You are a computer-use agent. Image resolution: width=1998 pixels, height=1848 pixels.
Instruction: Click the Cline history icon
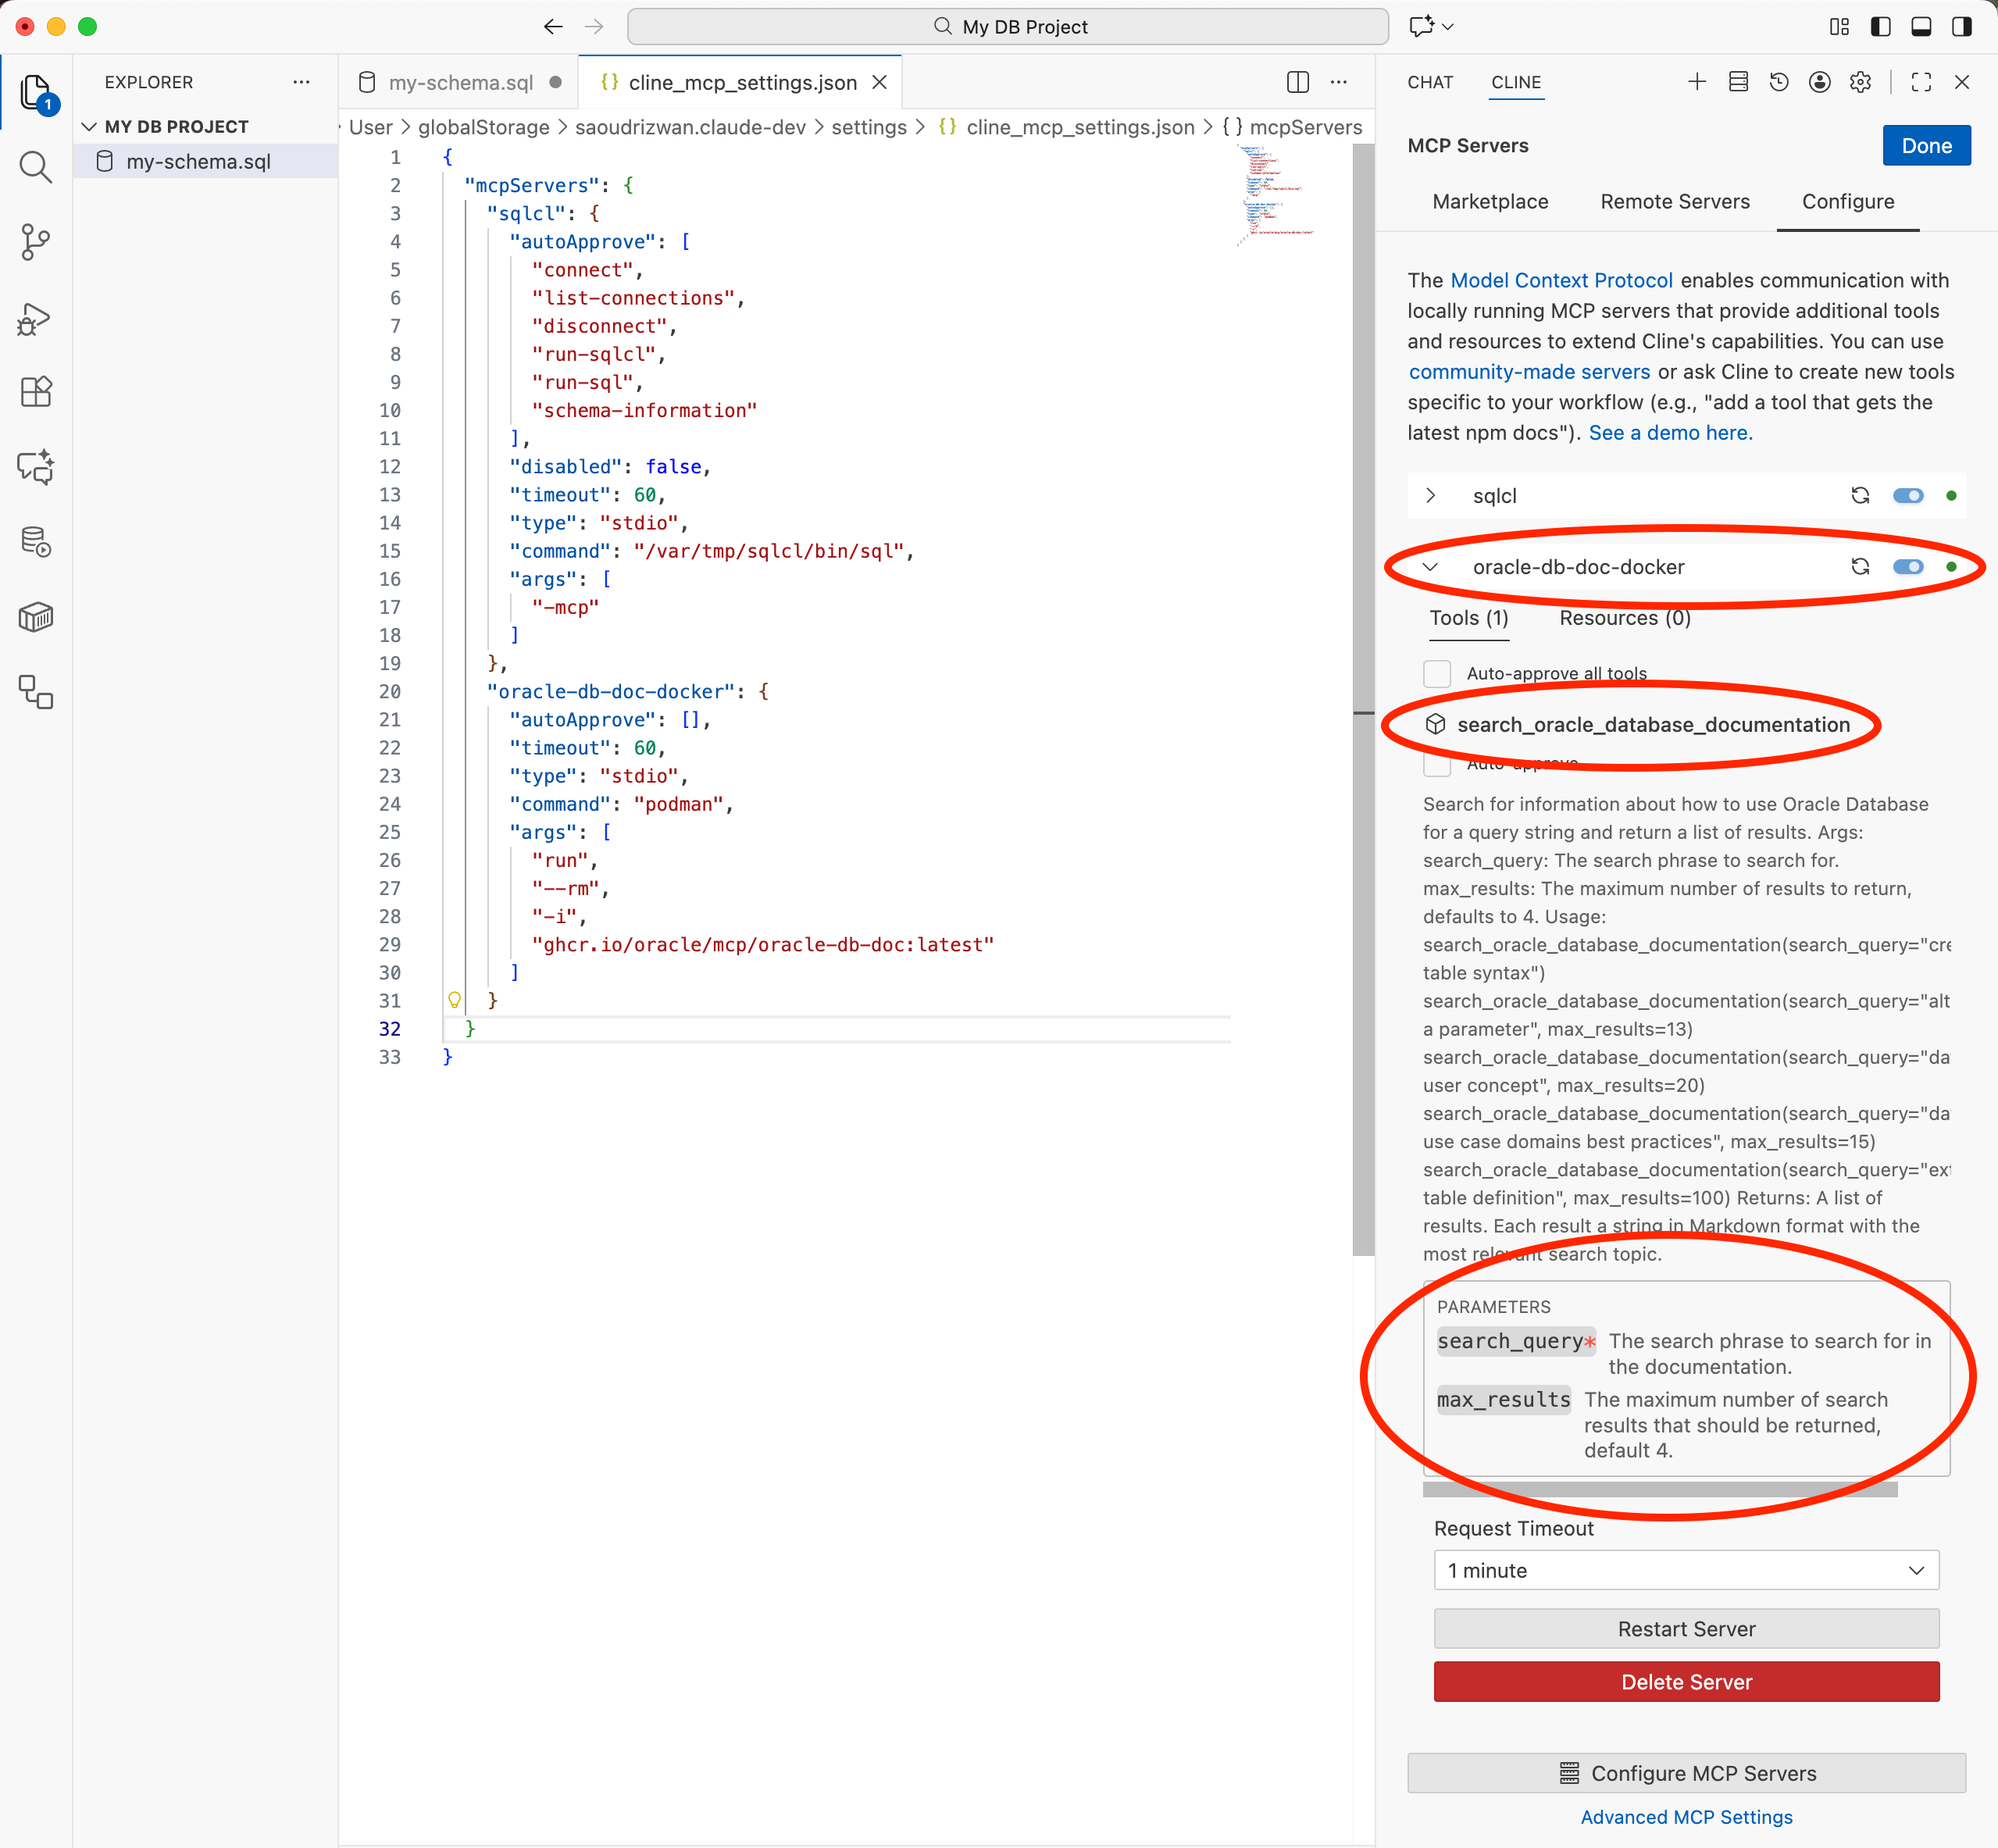1779,82
